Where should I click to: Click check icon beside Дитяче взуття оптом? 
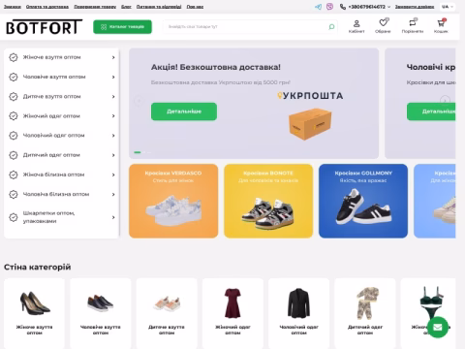[x=14, y=97]
